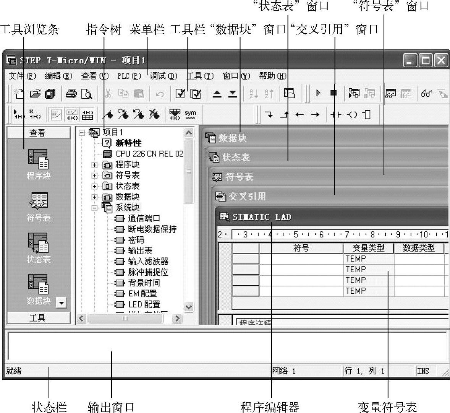Open 数据块 in the navigation bar

39,289
